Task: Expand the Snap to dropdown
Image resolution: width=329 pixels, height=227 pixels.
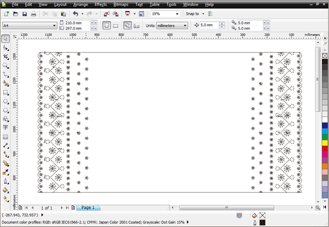Action: (x=203, y=14)
